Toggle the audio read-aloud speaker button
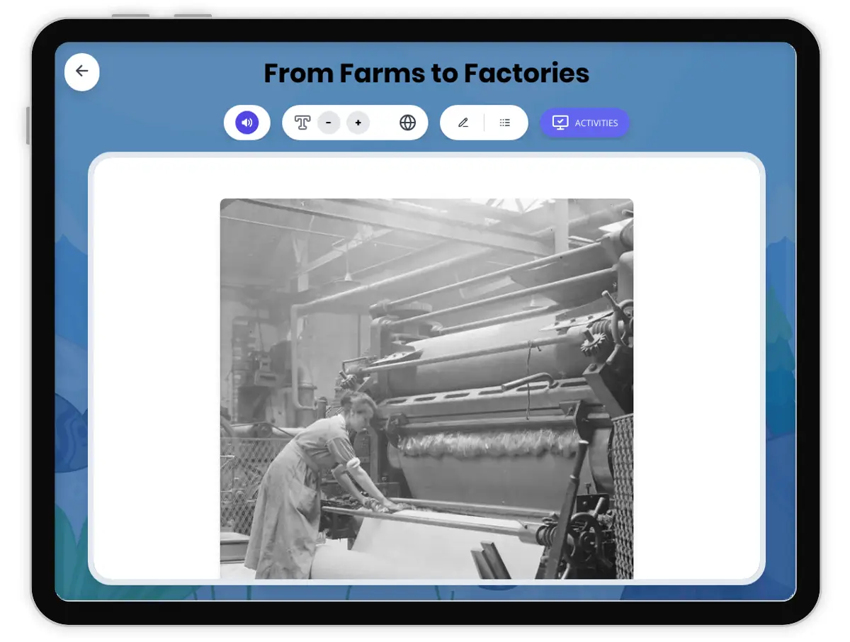 point(247,123)
